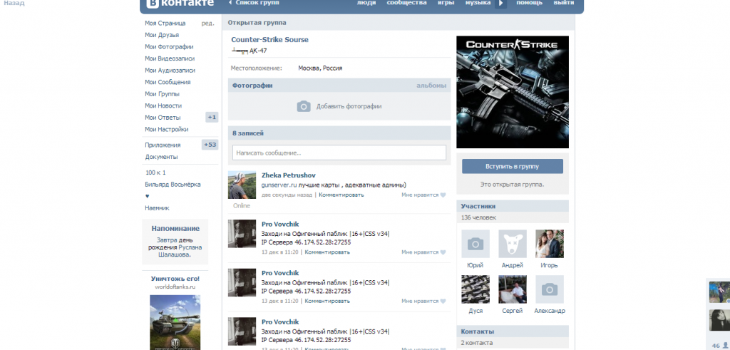Open the +53 applications counter badge

(210, 145)
